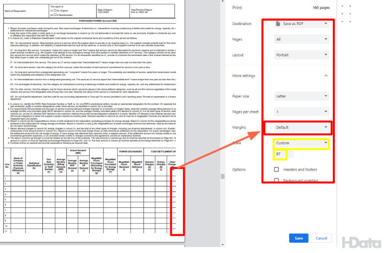Click the print preview scrollbar thumb

point(222,176)
